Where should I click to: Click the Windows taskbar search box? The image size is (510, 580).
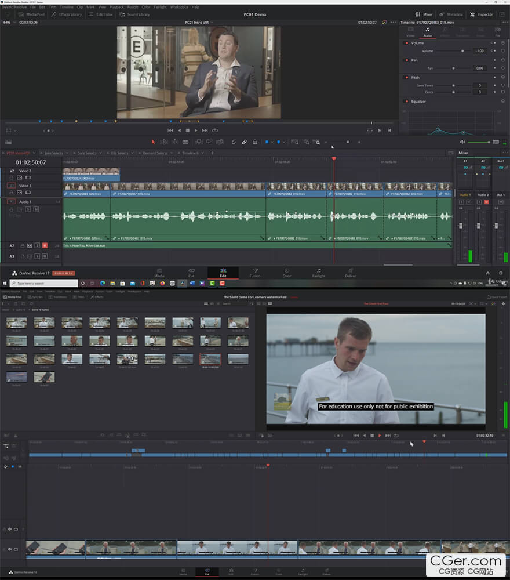(x=44, y=284)
